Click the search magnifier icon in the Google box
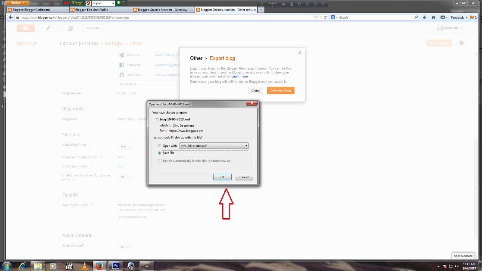The image size is (482, 271). click(x=416, y=17)
